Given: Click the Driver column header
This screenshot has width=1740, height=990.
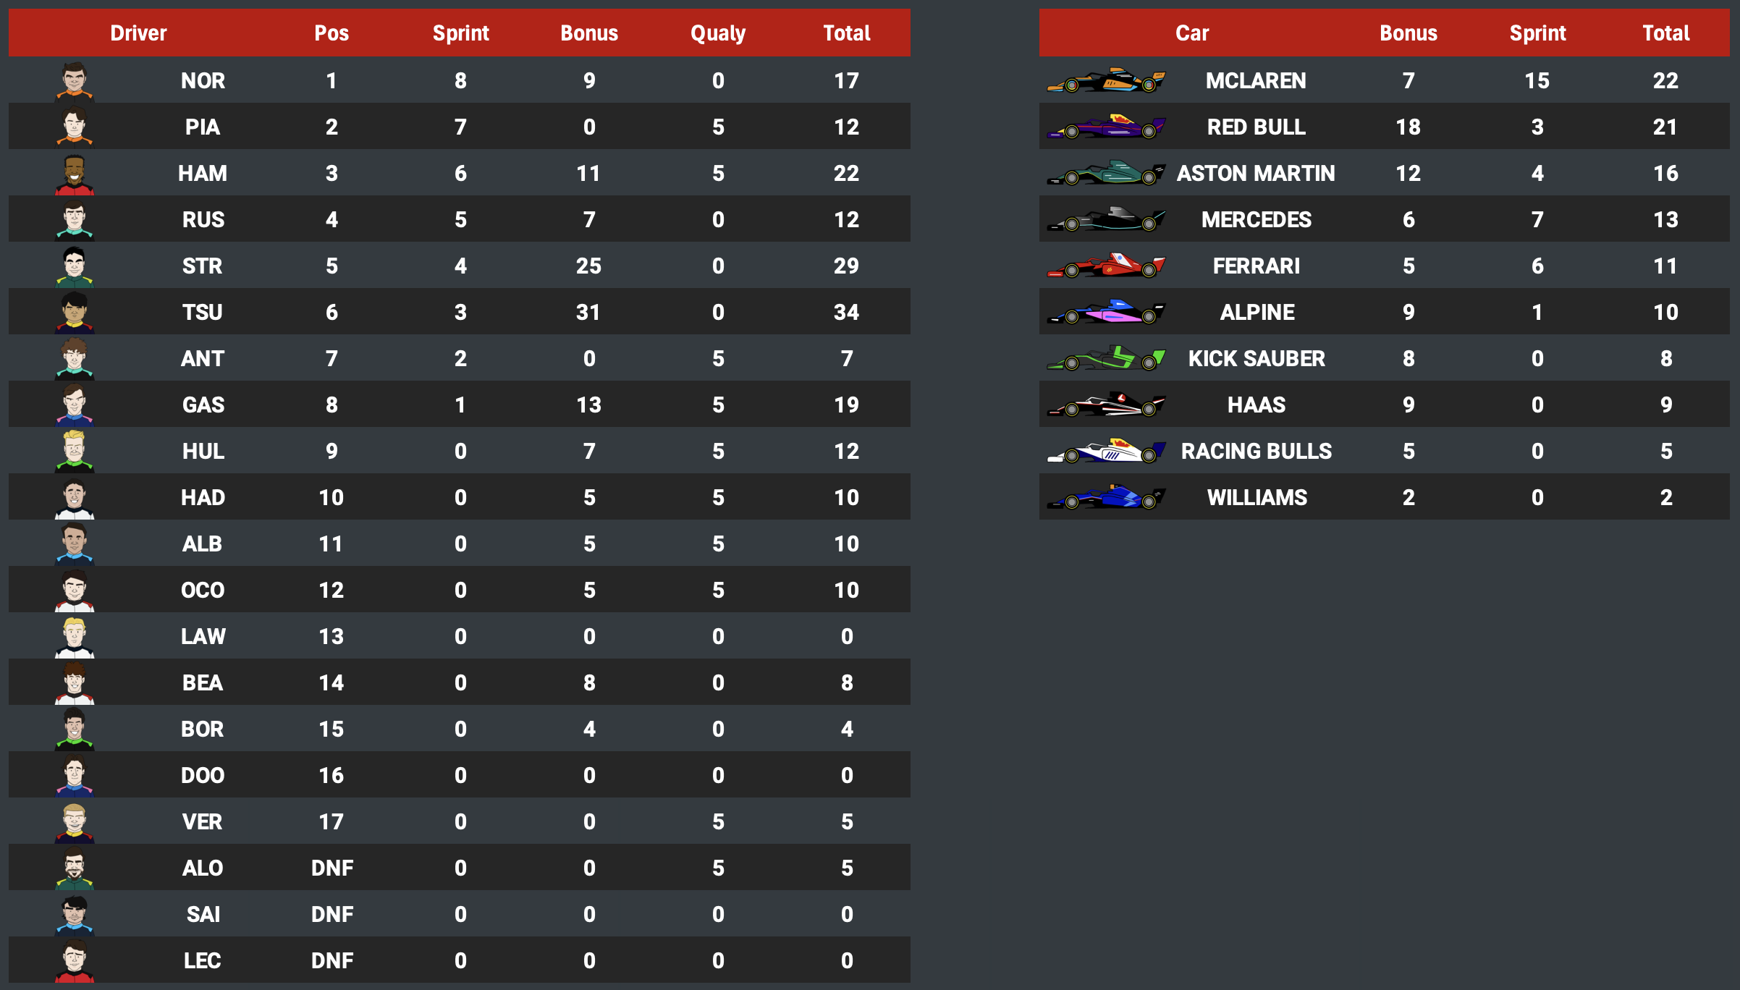Looking at the screenshot, I should click(138, 33).
